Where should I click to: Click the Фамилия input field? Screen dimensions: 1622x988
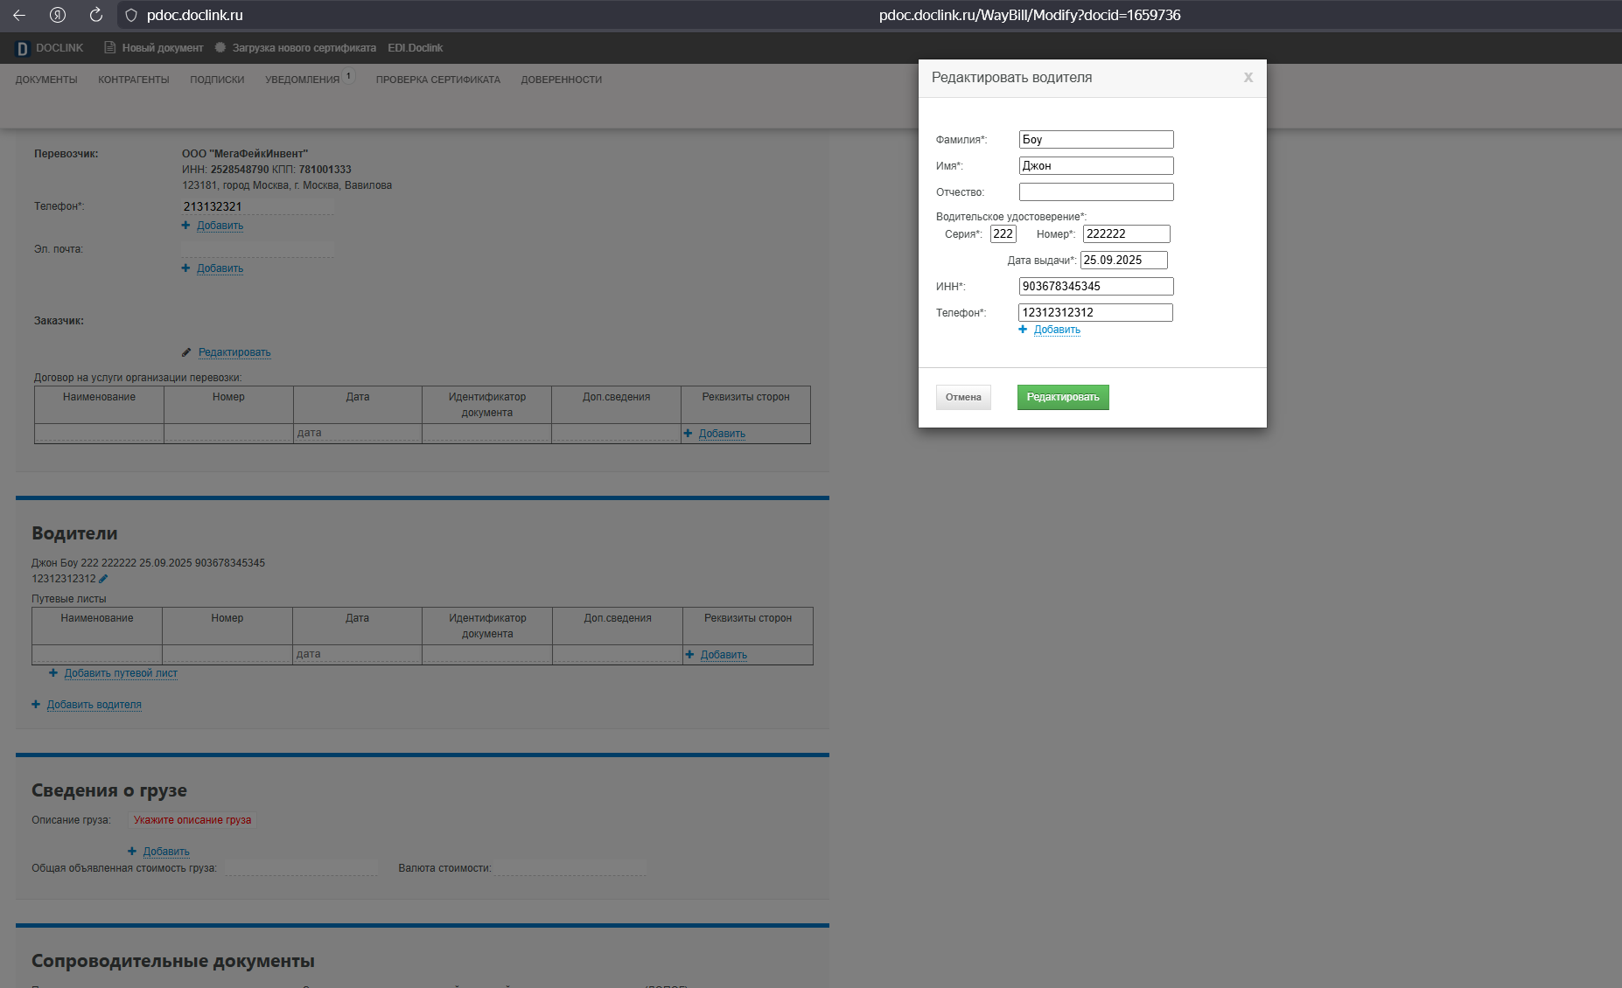tap(1096, 140)
